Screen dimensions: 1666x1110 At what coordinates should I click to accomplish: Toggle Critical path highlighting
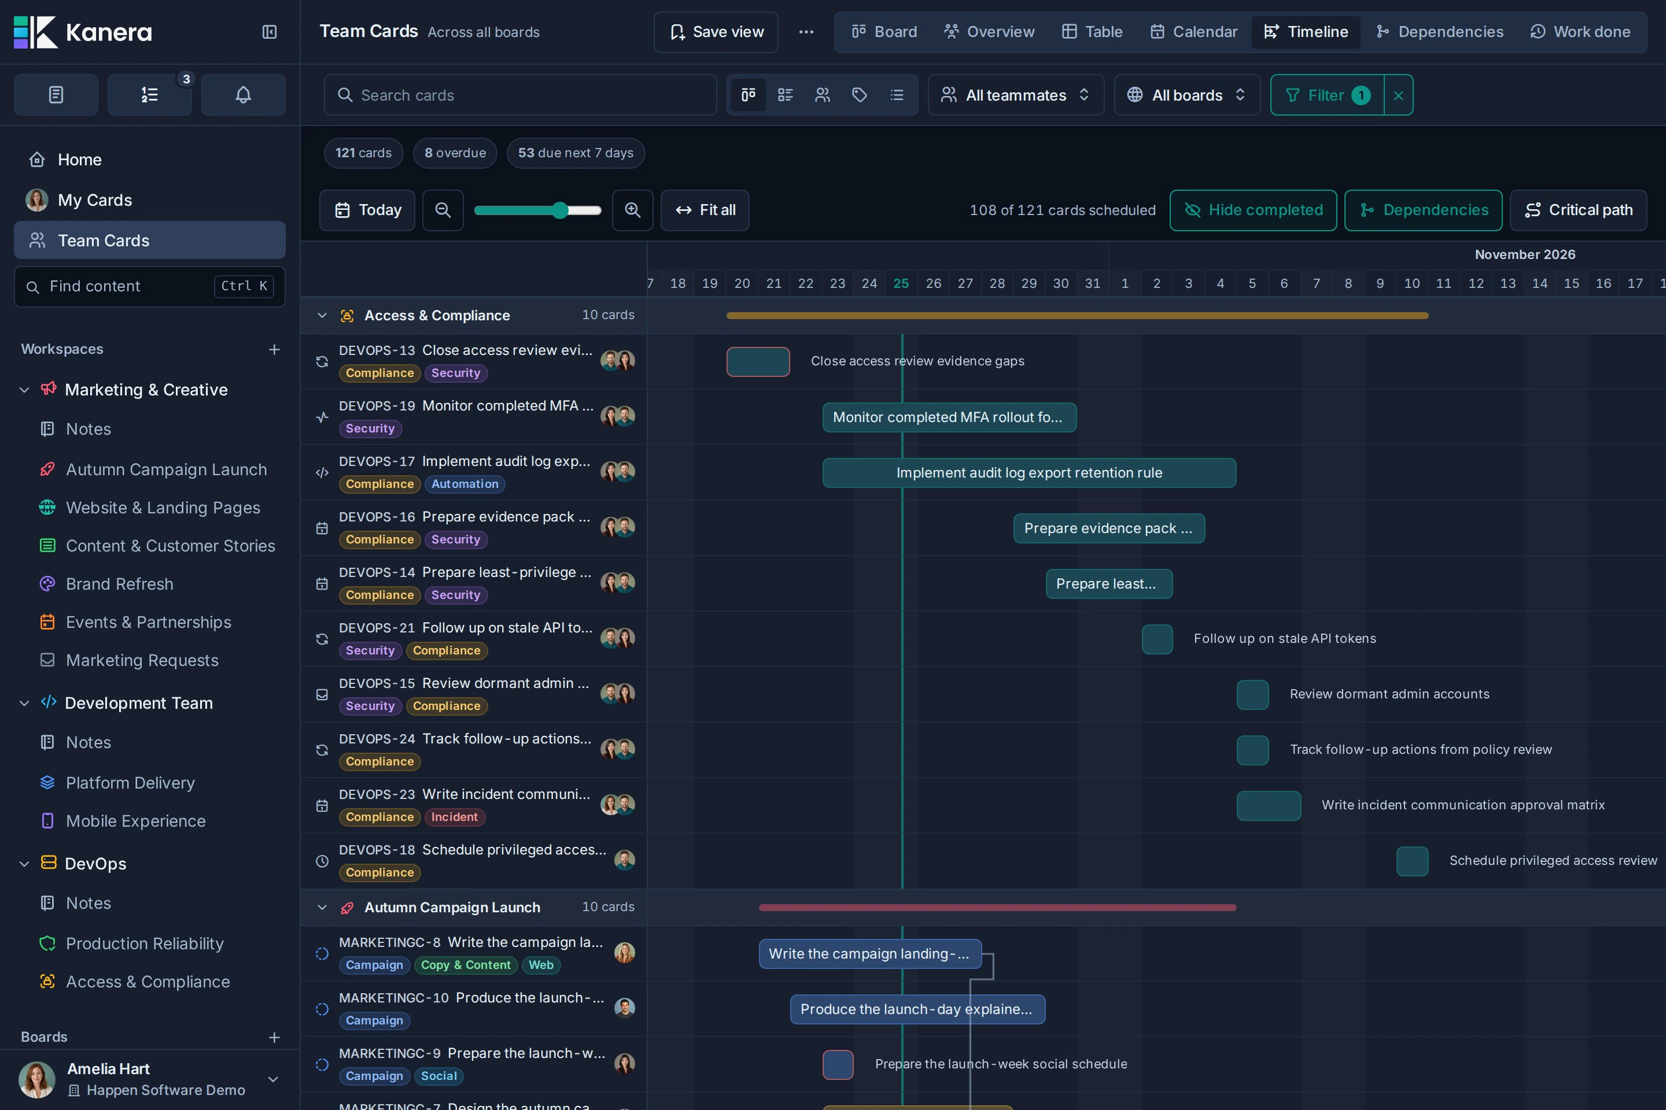[1578, 210]
